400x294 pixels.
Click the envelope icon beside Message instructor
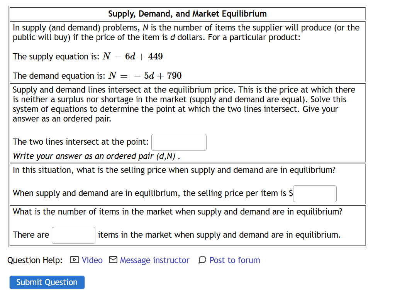click(x=113, y=260)
